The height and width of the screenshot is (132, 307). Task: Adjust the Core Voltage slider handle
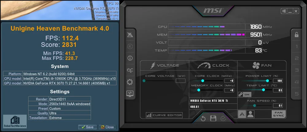[x=144, y=81]
